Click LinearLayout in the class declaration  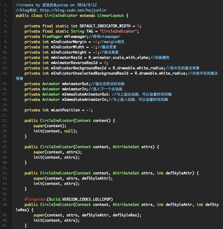coord(110,15)
